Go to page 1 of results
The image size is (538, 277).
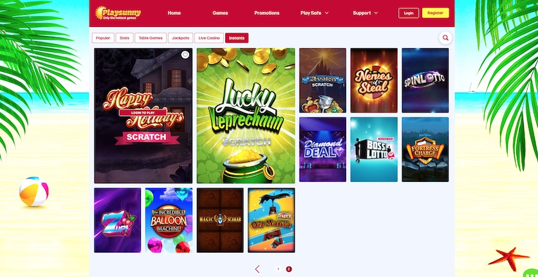pos(278,269)
